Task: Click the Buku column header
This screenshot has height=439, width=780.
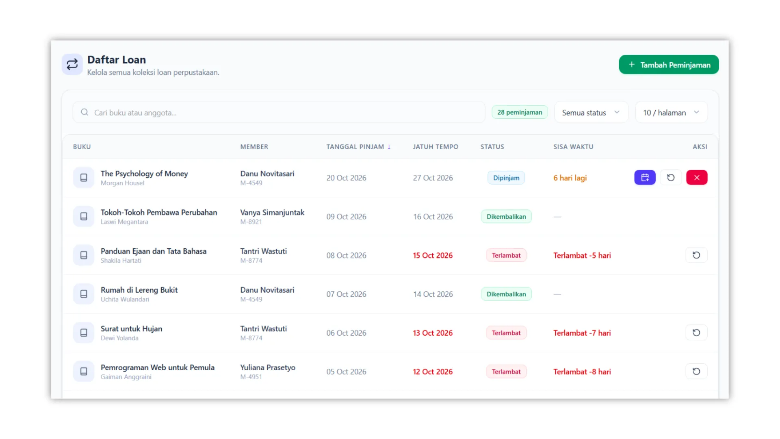Action: [x=82, y=147]
